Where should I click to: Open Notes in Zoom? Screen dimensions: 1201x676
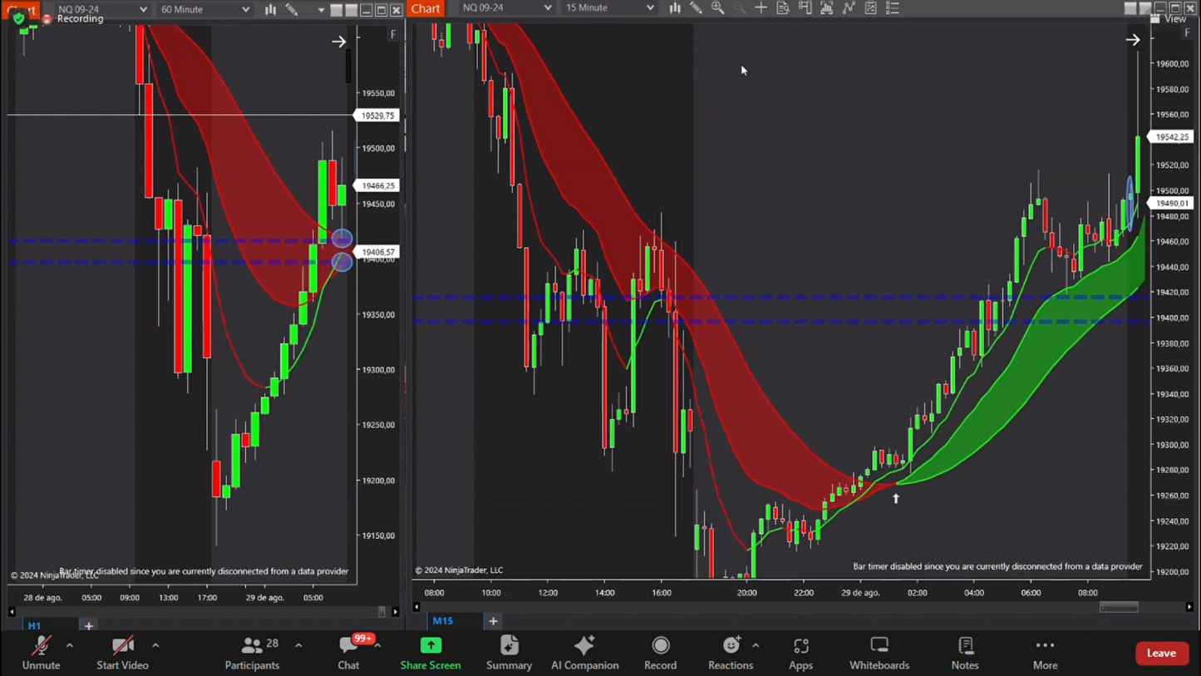965,654
